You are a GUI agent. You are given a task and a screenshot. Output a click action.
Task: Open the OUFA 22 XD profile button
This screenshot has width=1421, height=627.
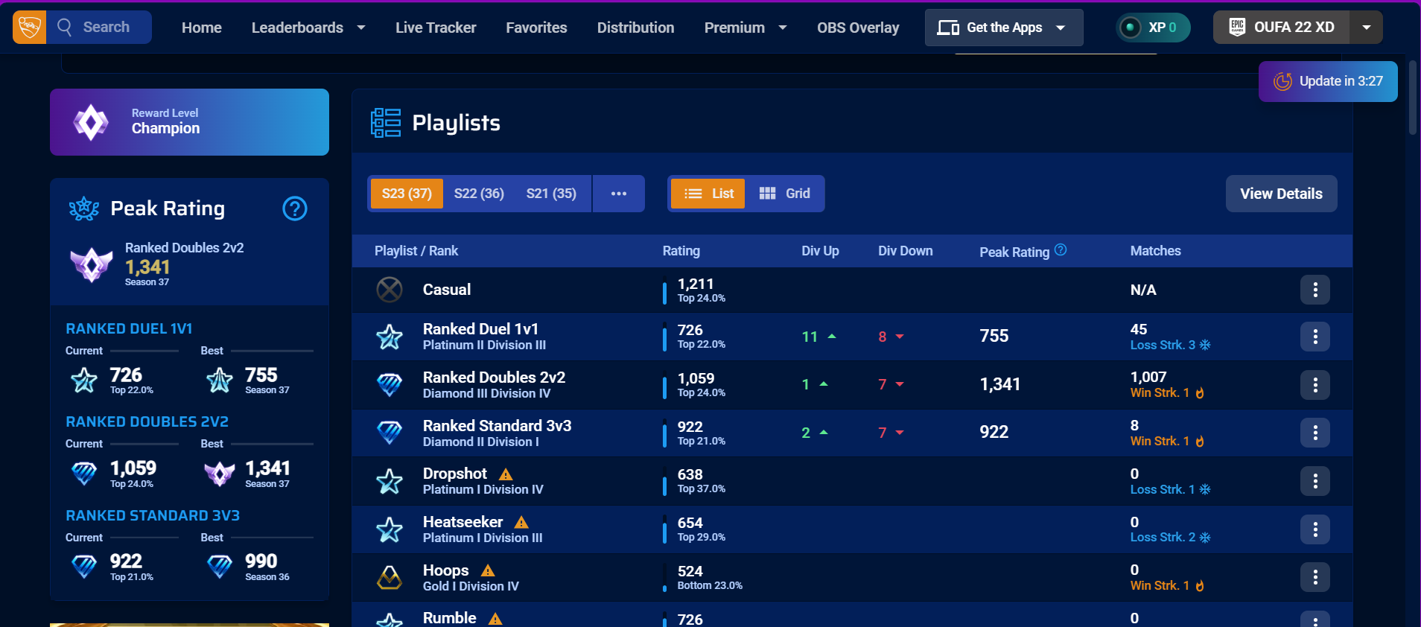(x=1281, y=28)
